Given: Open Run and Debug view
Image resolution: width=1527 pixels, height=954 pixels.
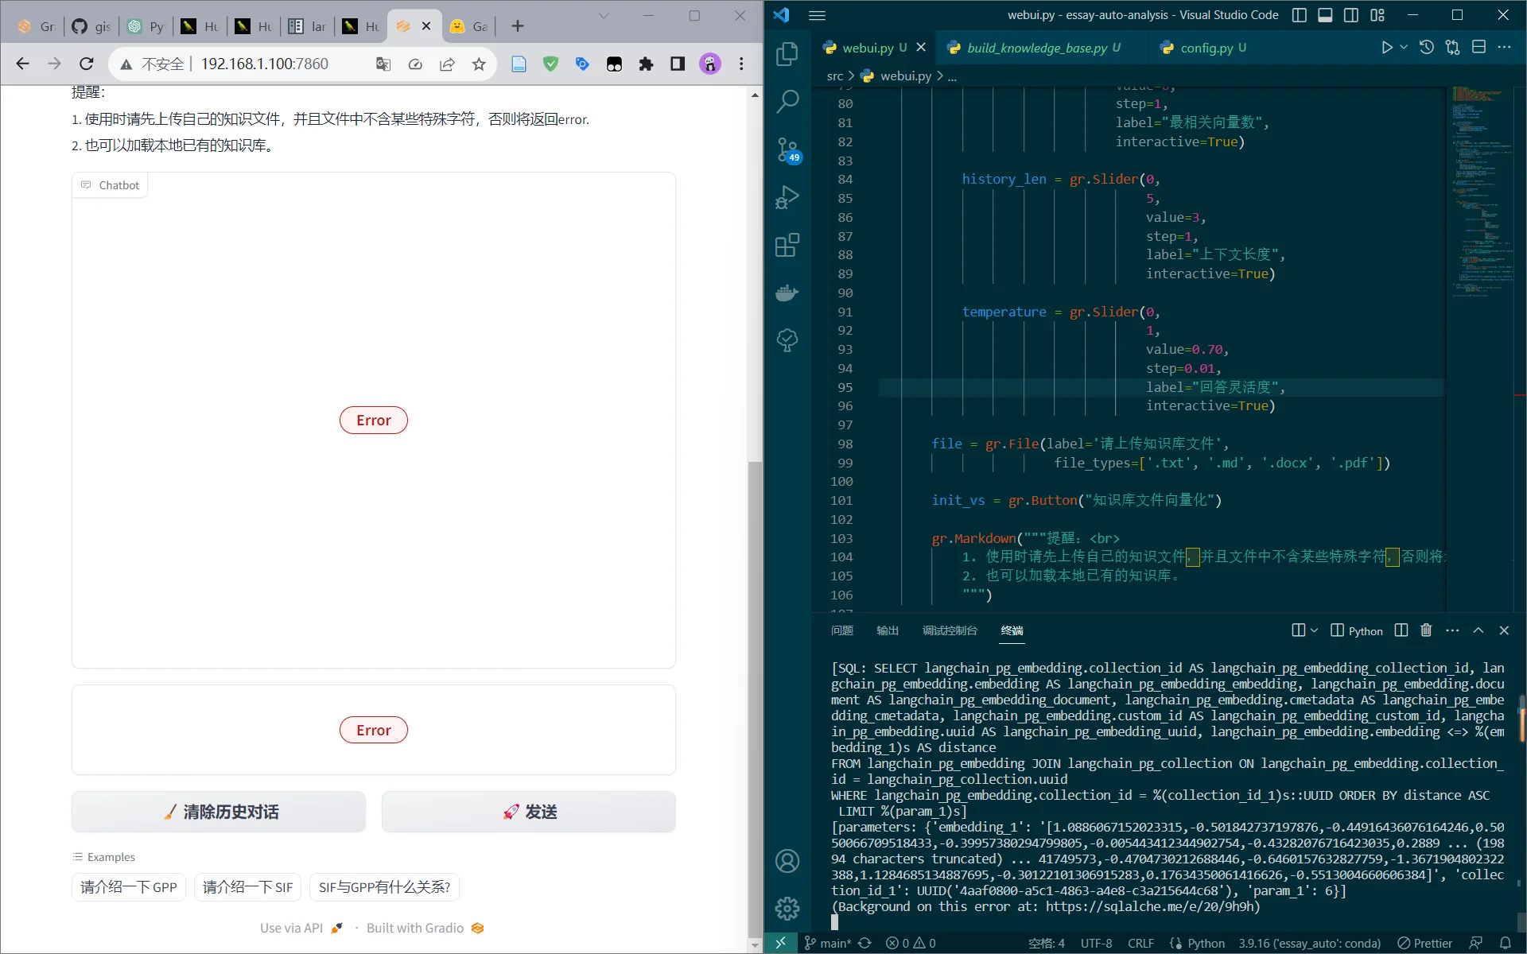Looking at the screenshot, I should point(787,197).
